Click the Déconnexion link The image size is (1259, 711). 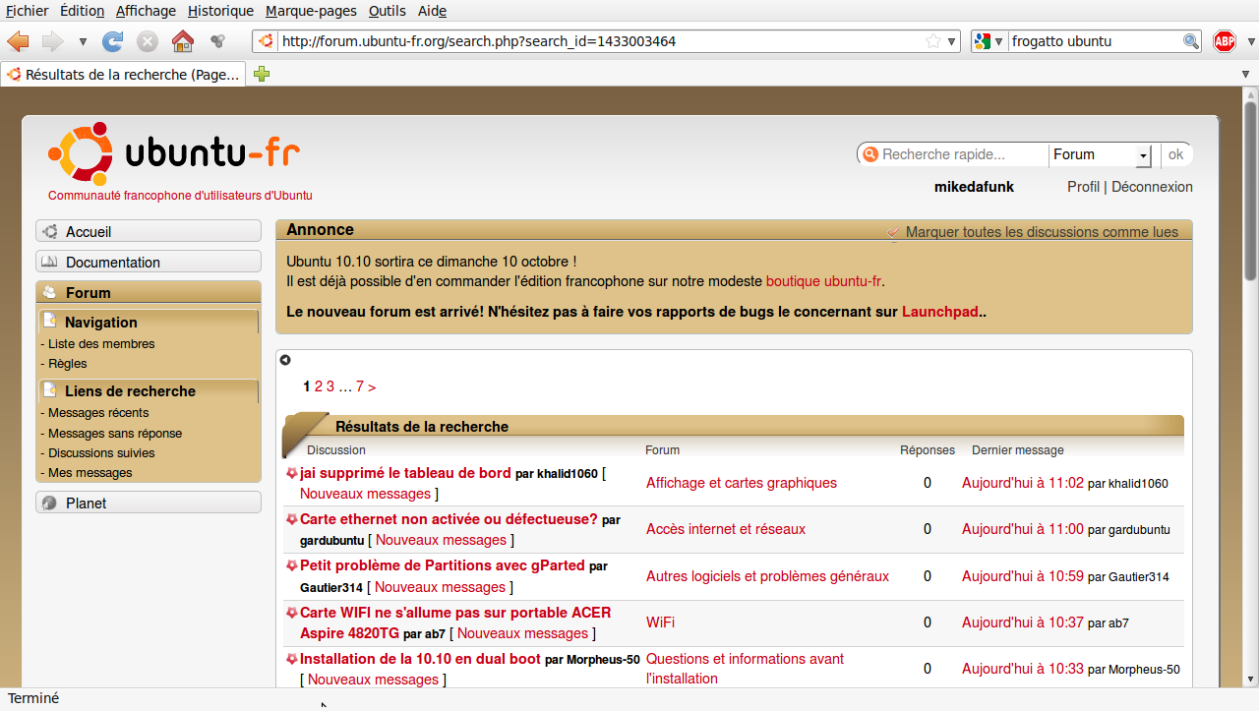point(1152,187)
